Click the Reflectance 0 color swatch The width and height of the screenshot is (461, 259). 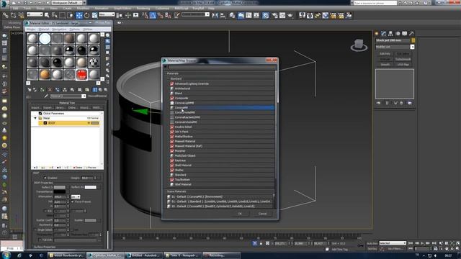59,187
